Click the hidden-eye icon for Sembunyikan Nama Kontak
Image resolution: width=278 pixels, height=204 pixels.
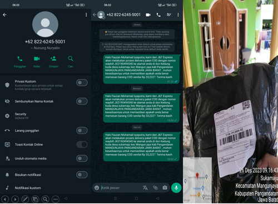(x=7, y=101)
